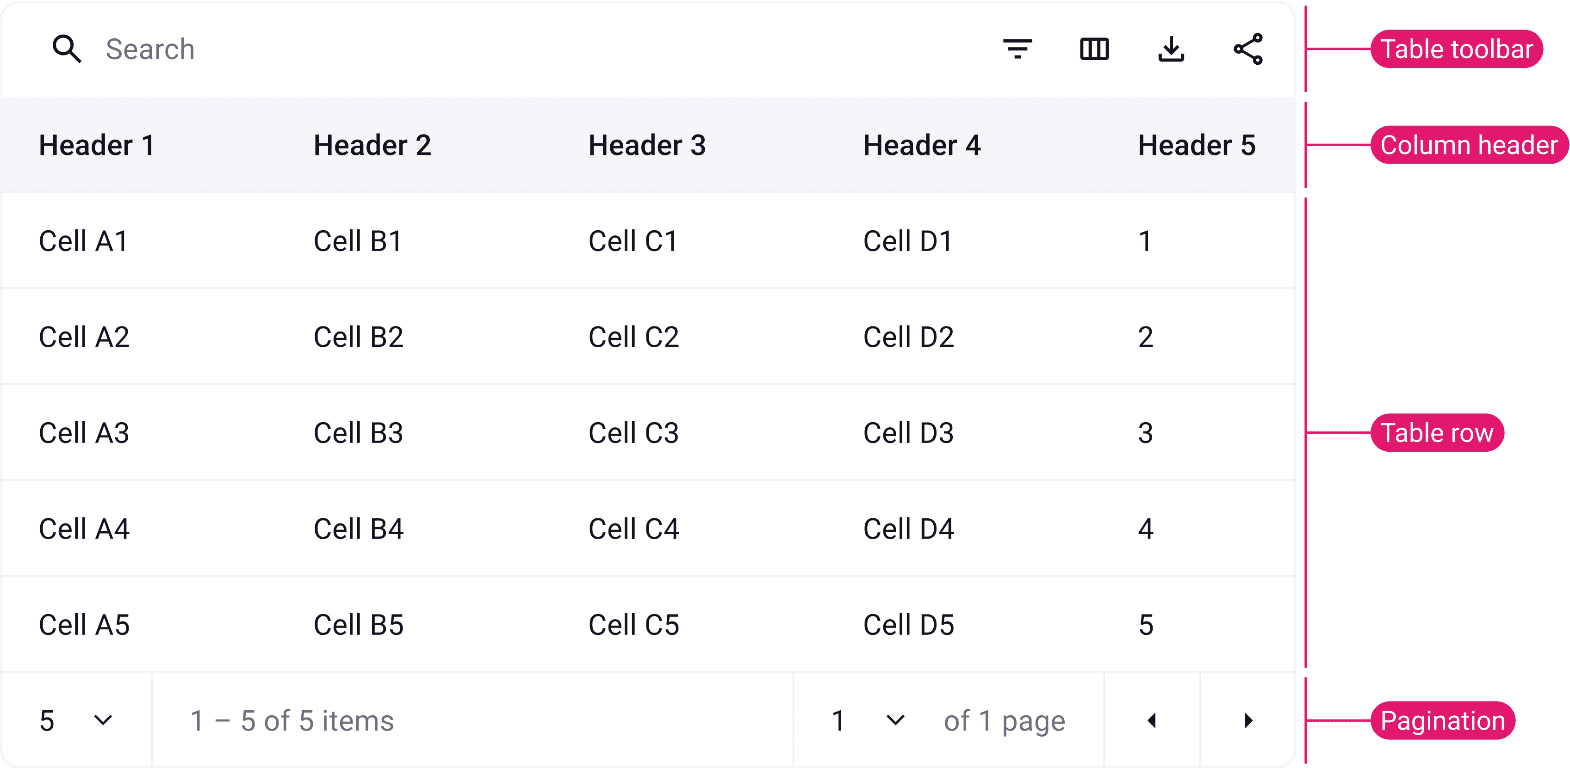The width and height of the screenshot is (1570, 768).
Task: Click the Header 5 column header
Action: [x=1197, y=145]
